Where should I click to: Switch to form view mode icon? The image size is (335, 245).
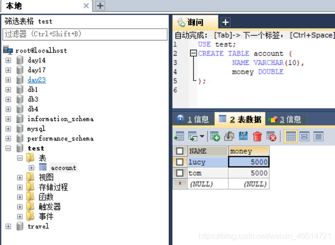click(x=305, y=137)
